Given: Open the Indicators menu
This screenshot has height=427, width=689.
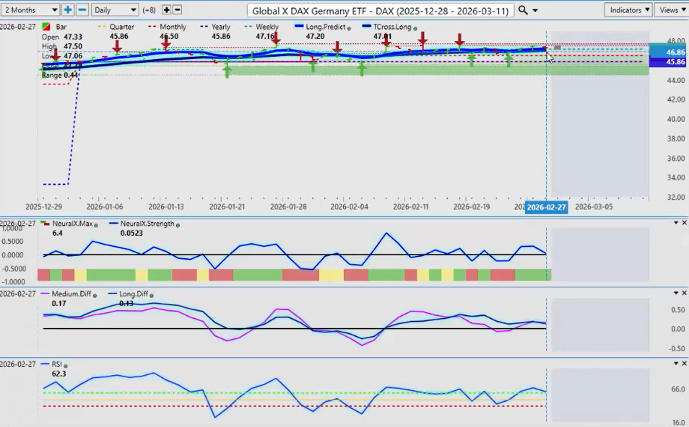Looking at the screenshot, I should 628,10.
